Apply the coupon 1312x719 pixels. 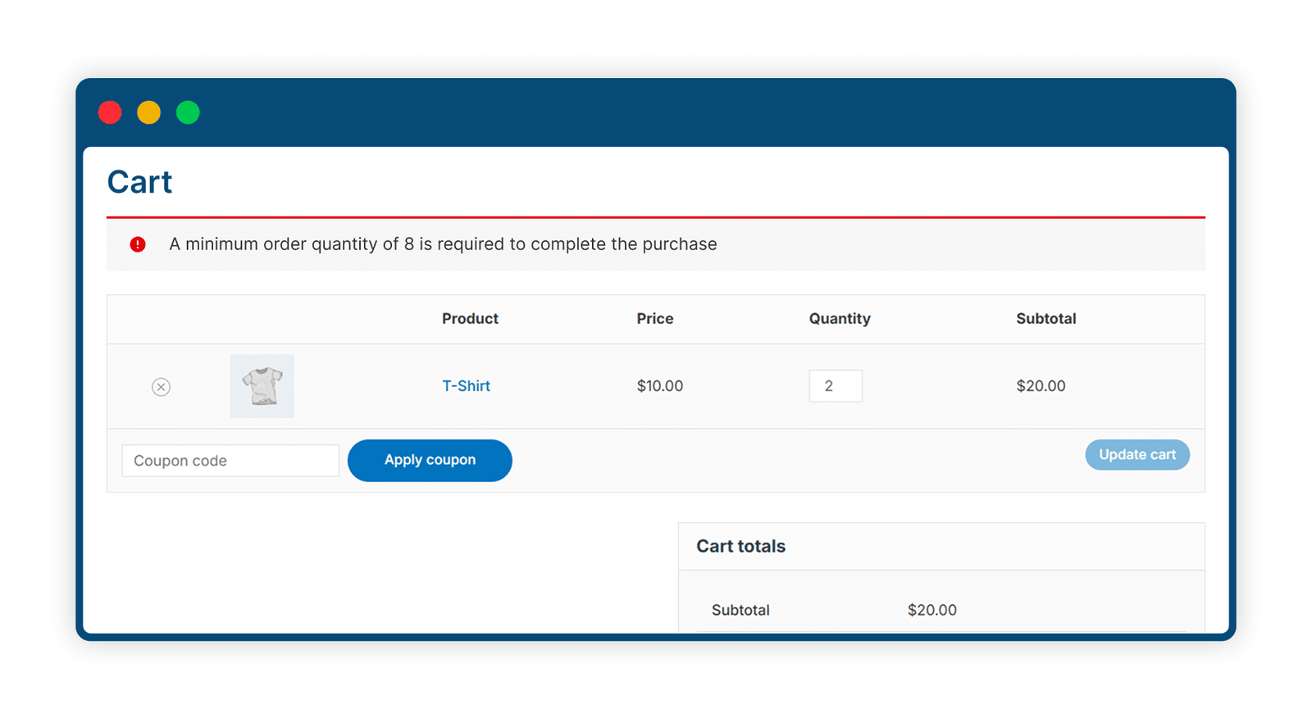(430, 460)
